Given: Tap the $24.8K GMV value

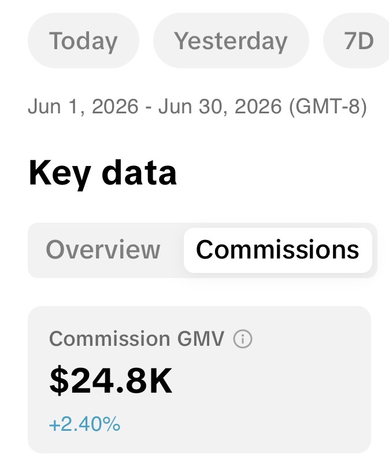Looking at the screenshot, I should (111, 381).
